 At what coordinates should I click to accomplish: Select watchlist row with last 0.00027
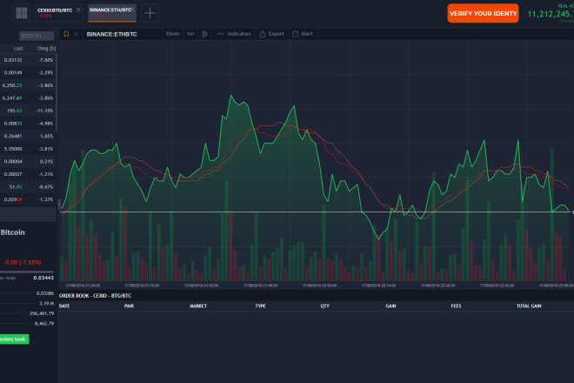(28, 174)
